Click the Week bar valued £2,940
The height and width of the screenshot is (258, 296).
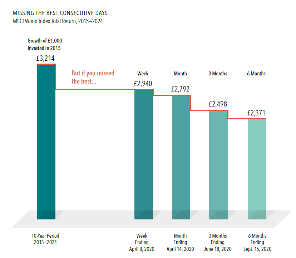click(x=144, y=154)
